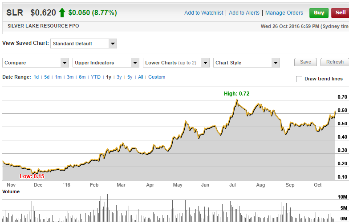Expand the View Saved Chart dropdown
349x223 pixels.
coord(84,44)
